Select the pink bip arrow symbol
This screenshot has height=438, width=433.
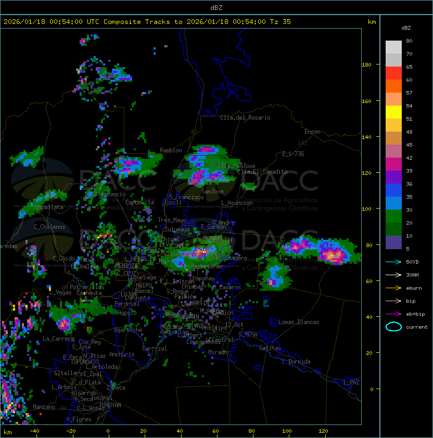393,301
